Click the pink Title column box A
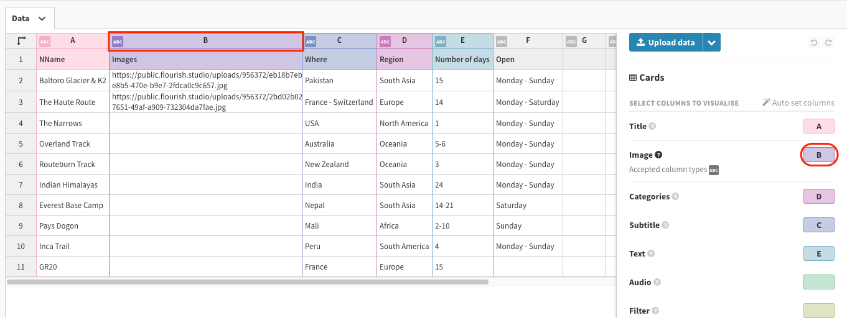The width and height of the screenshot is (847, 318). click(818, 127)
